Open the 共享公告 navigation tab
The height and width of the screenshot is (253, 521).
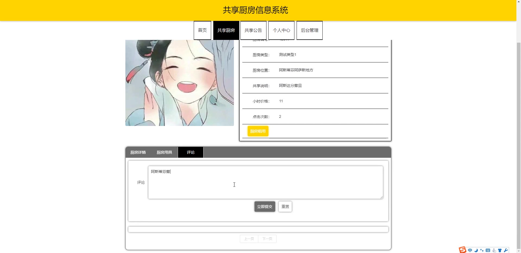click(x=253, y=30)
